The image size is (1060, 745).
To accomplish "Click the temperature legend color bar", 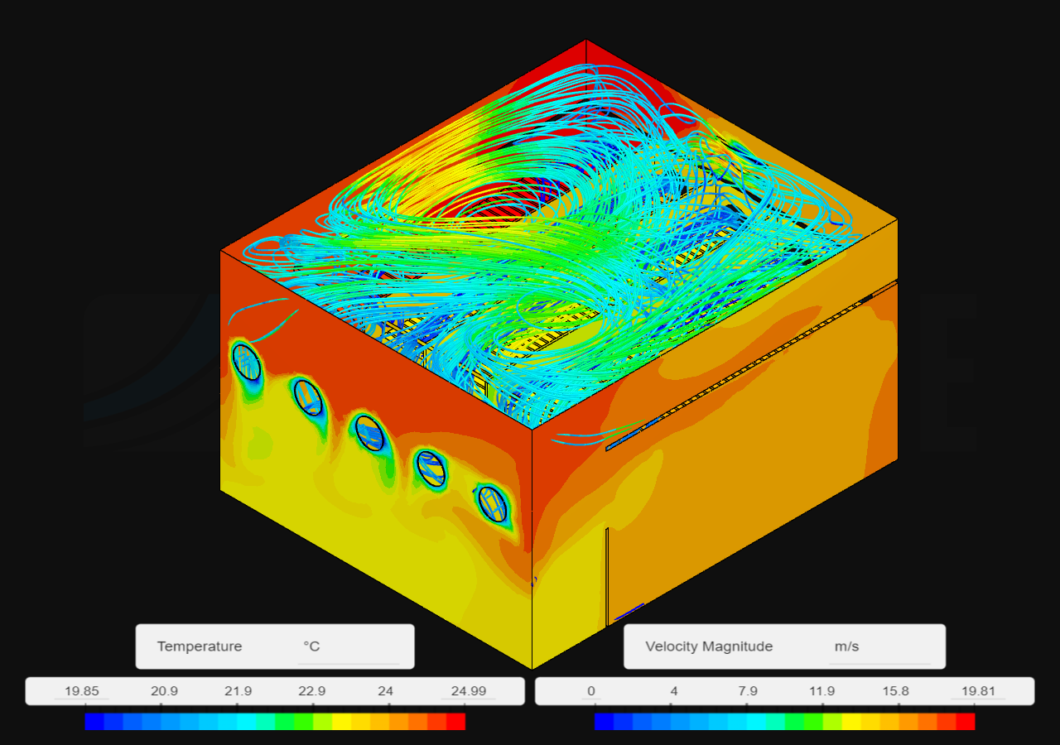I will coord(275,721).
